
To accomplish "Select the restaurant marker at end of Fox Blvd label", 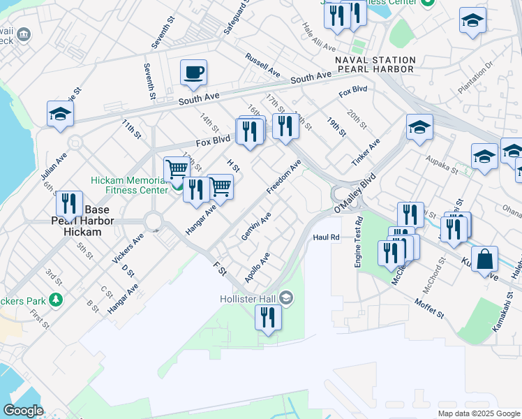I will [x=249, y=133].
